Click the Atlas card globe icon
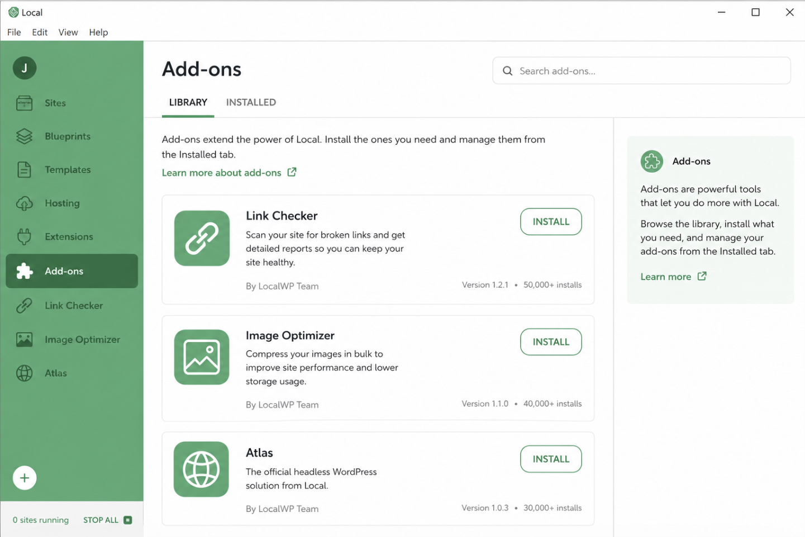805x537 pixels. (x=202, y=469)
